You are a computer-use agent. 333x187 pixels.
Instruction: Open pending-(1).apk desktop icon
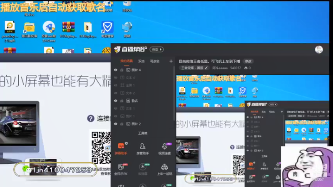[10, 32]
